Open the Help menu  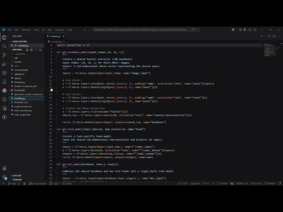(x=69, y=30)
